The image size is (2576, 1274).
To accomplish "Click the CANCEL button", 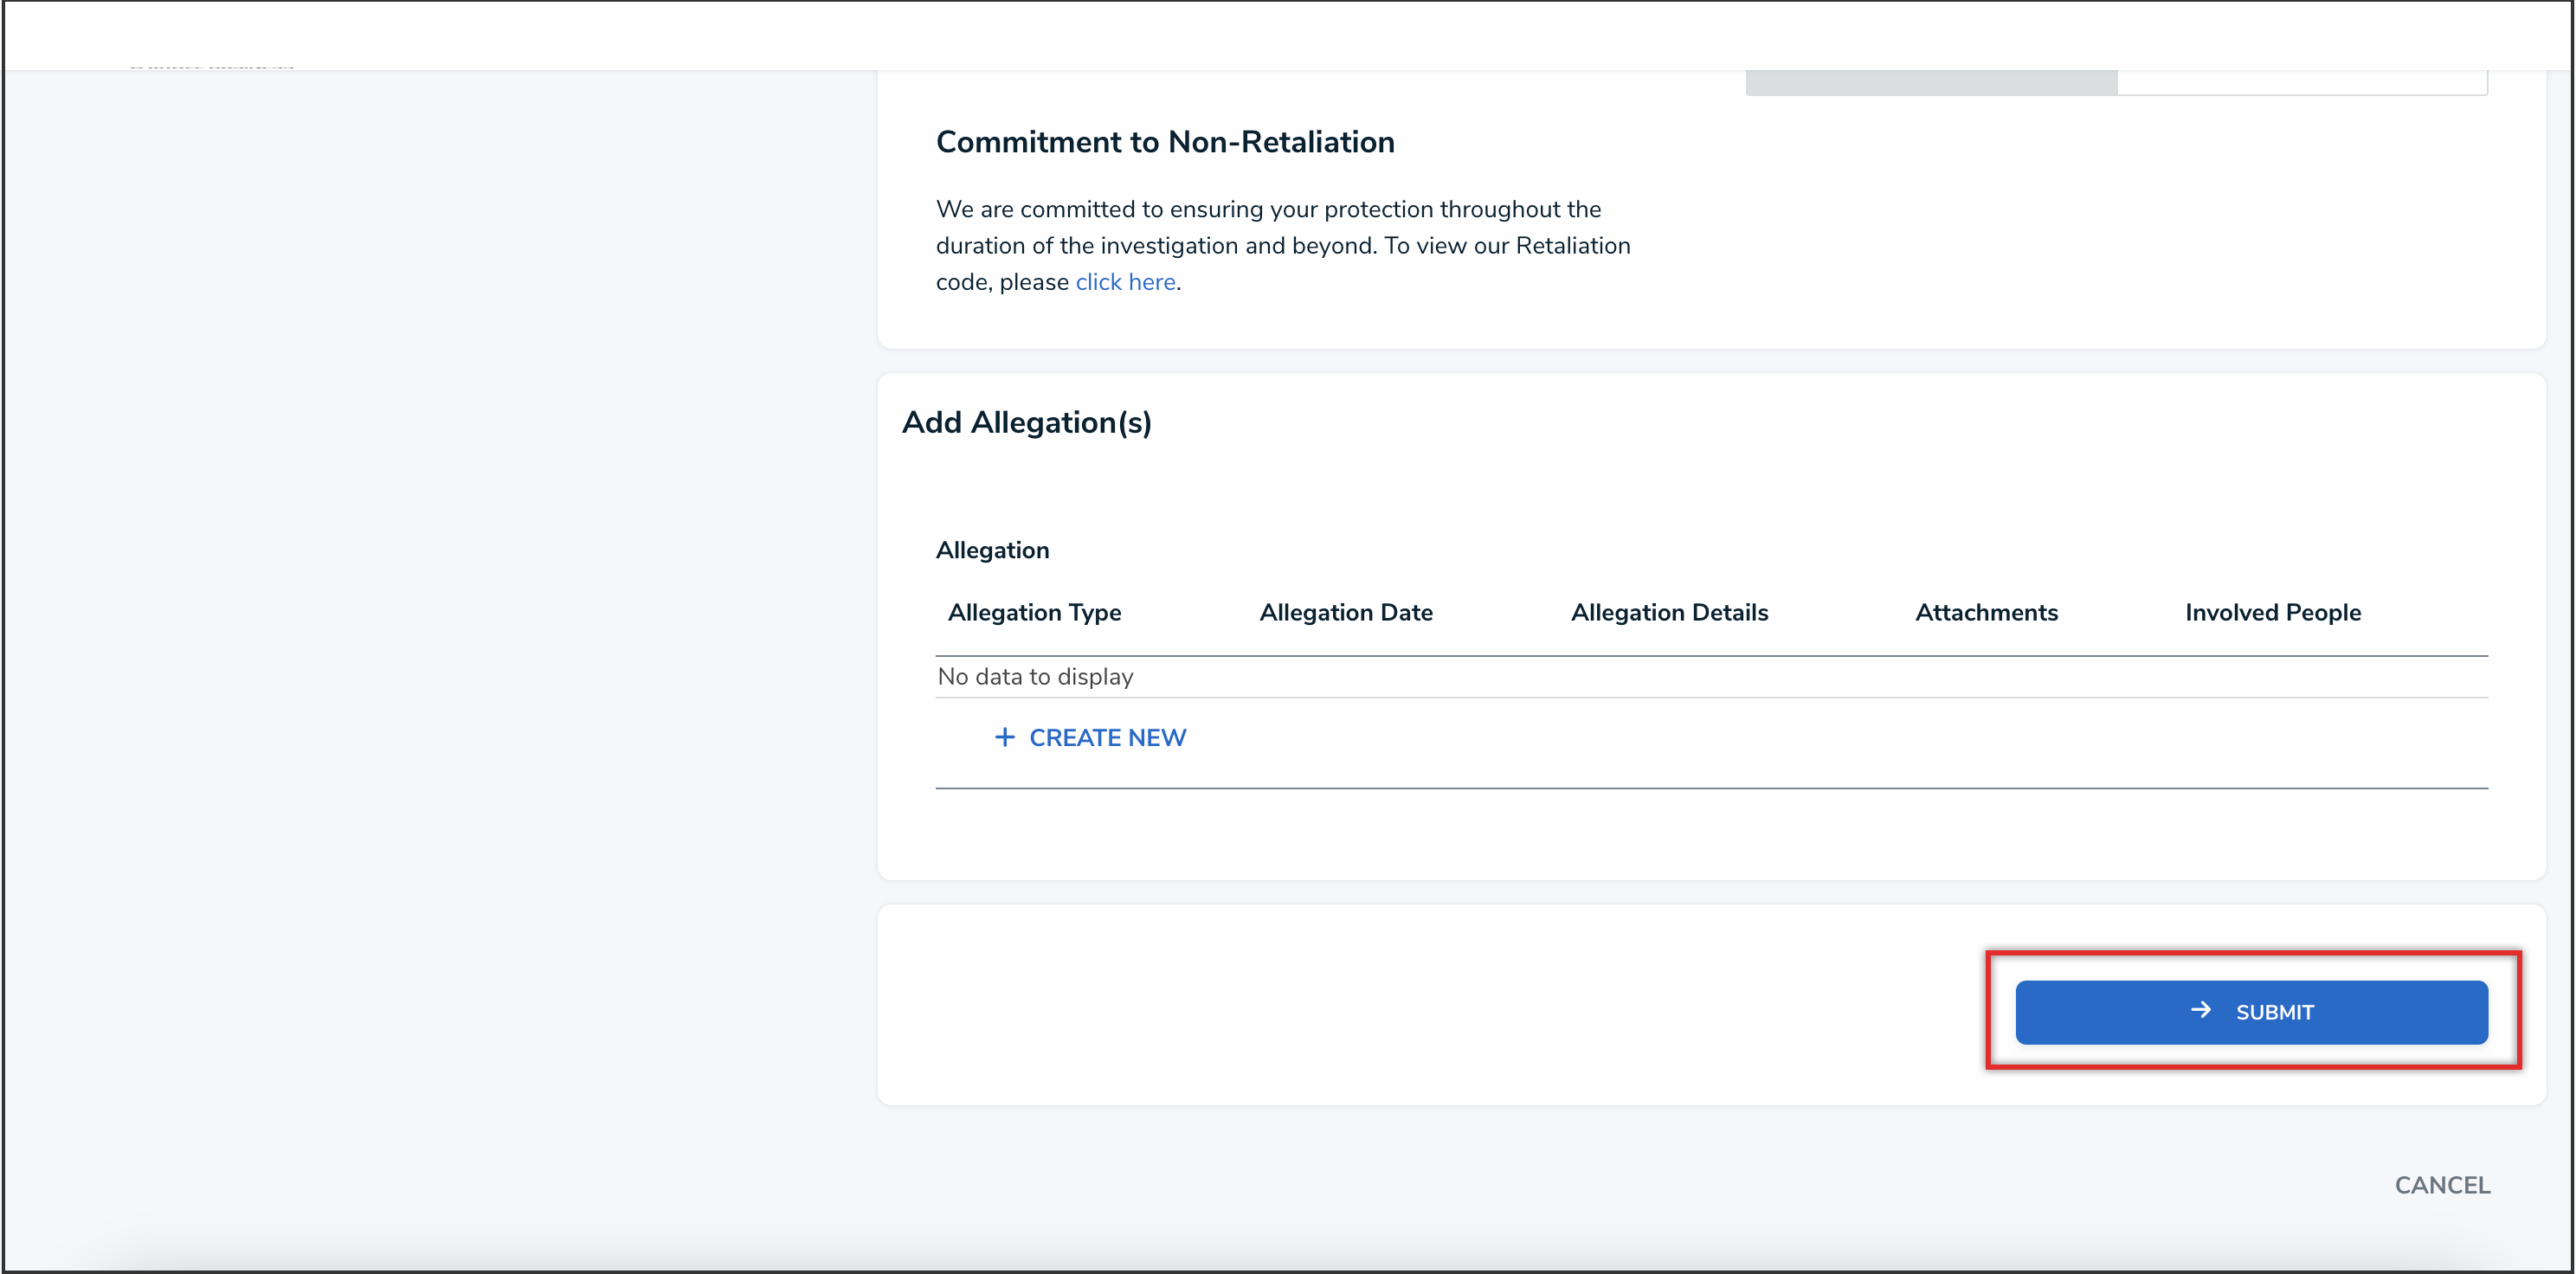I will pos(2441,1185).
